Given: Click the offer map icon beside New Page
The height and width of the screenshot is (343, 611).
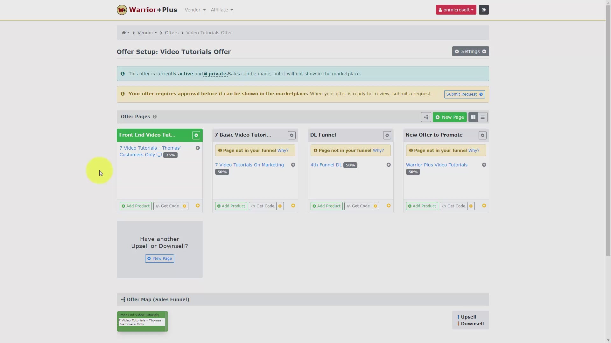Looking at the screenshot, I should pos(426,117).
